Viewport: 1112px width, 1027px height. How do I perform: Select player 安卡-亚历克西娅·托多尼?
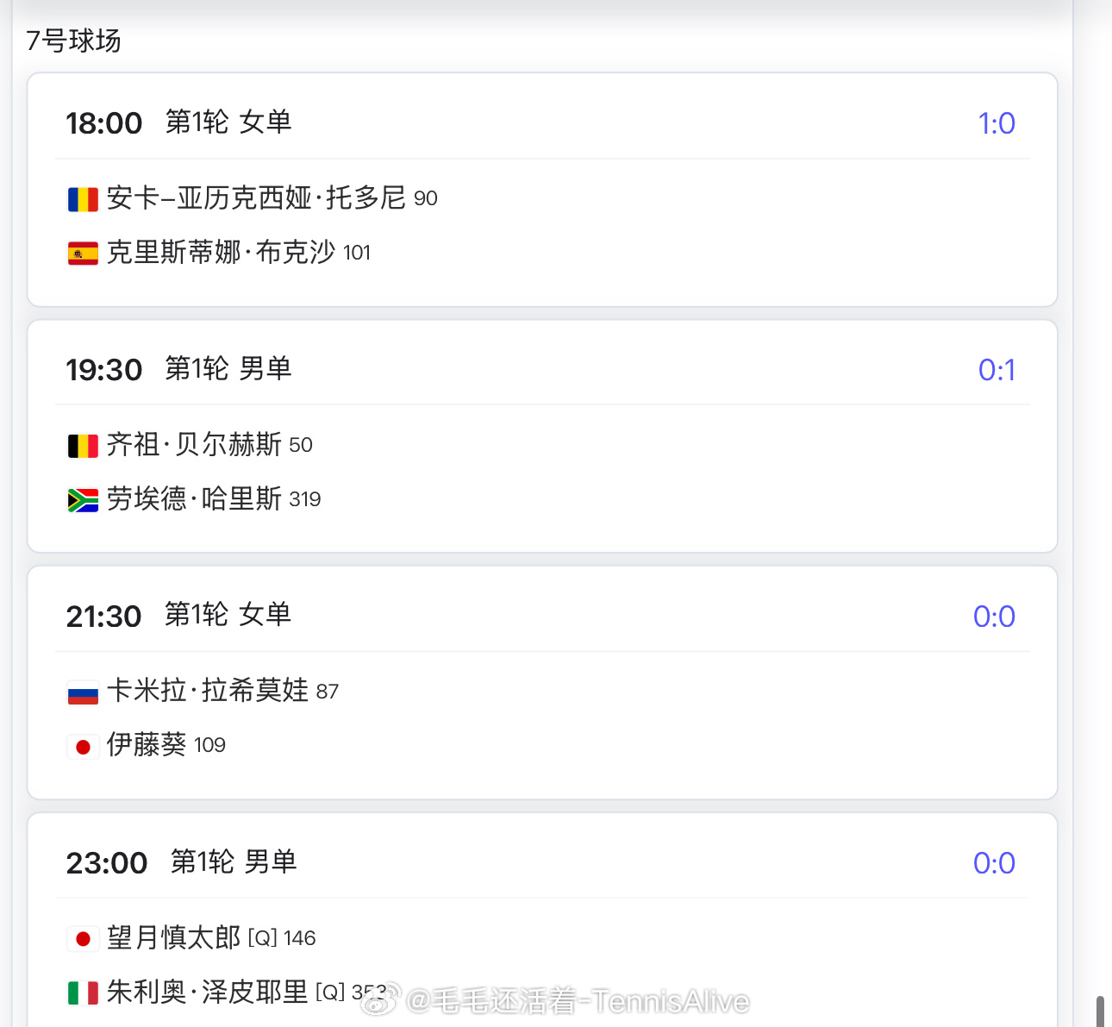[256, 198]
